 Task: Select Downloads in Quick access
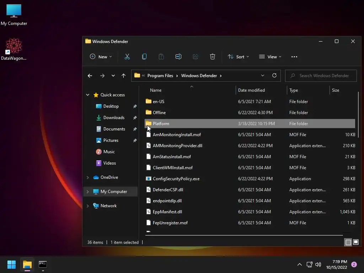click(114, 118)
